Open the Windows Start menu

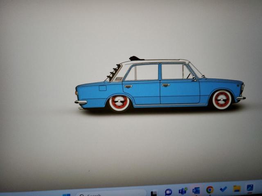click(66, 195)
